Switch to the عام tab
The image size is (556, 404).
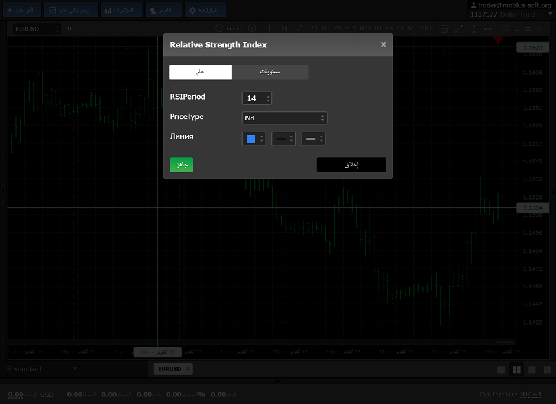(201, 72)
